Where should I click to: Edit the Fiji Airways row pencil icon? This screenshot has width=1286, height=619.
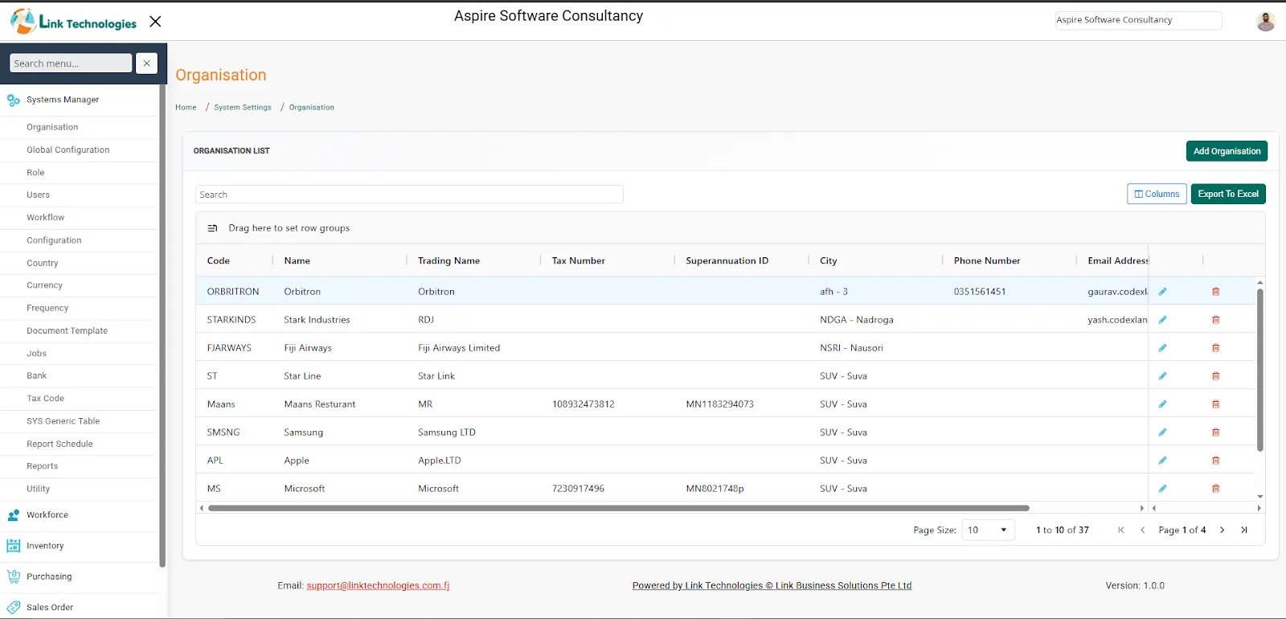pos(1162,348)
